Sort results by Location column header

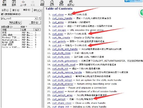[x=27, y=30]
